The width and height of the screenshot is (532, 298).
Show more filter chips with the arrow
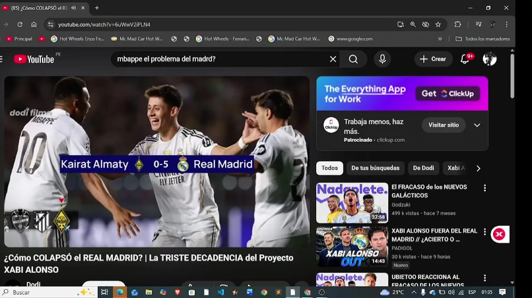[478, 168]
